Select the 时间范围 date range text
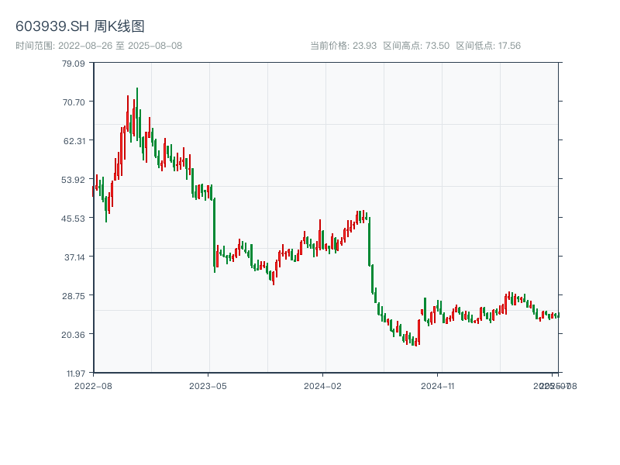 99,46
